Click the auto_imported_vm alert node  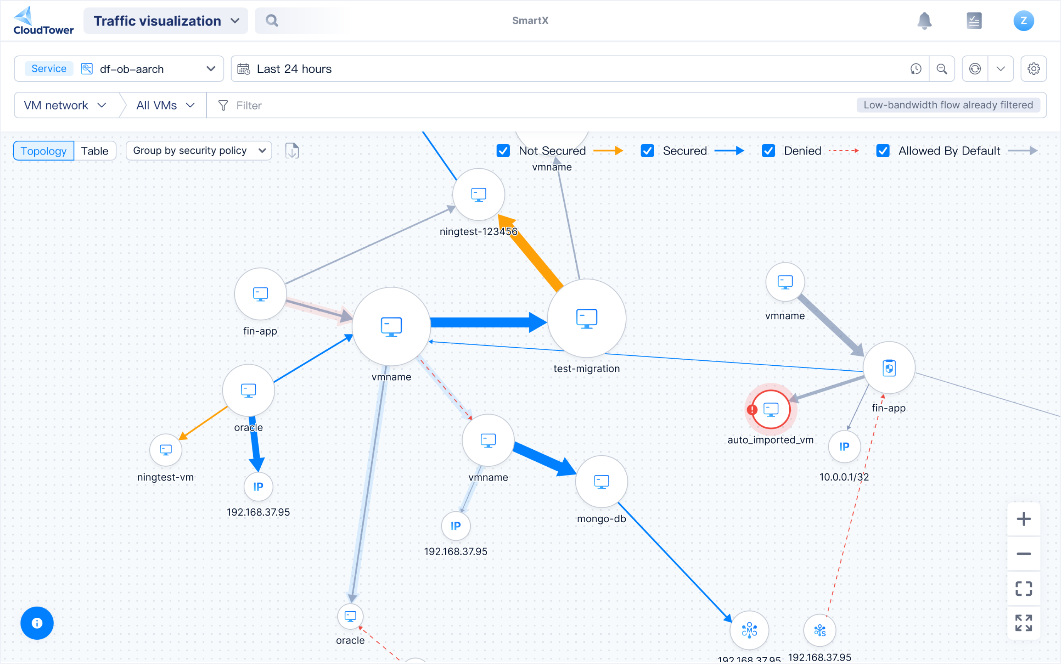tap(770, 409)
